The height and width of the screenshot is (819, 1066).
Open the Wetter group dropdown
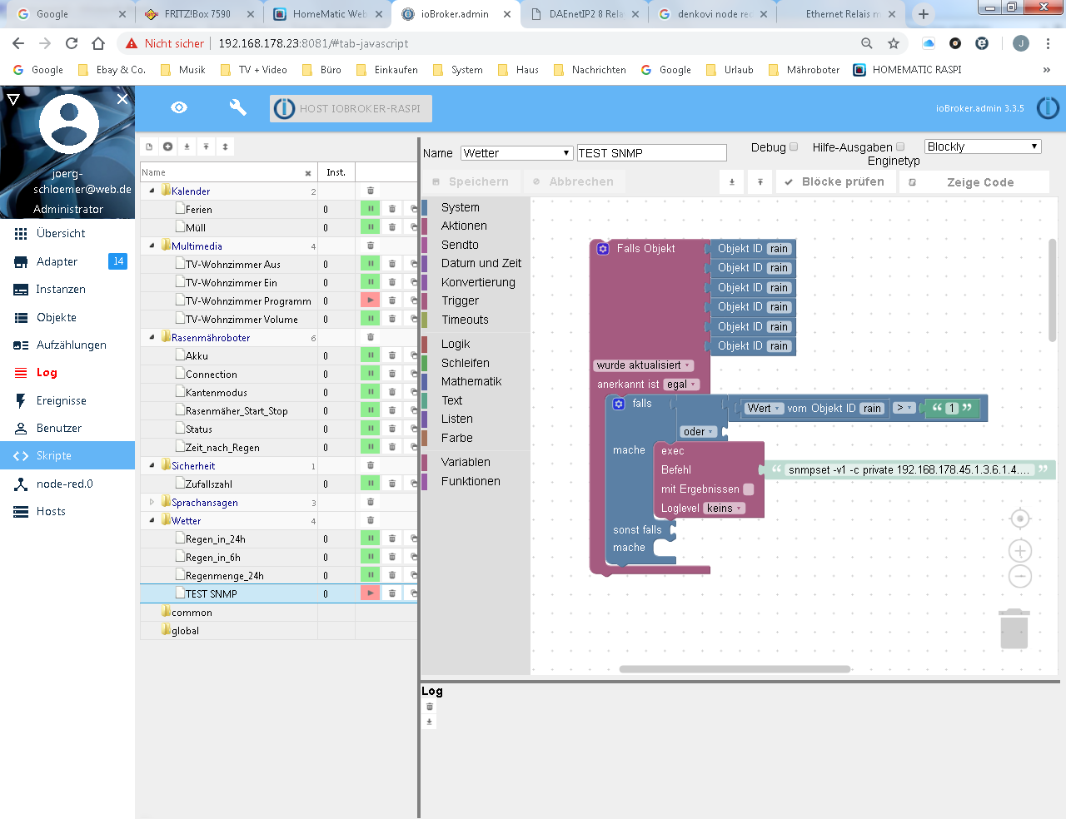click(x=517, y=153)
